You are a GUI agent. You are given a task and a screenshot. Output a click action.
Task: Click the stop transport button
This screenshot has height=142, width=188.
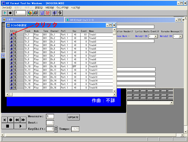click(8, 126)
